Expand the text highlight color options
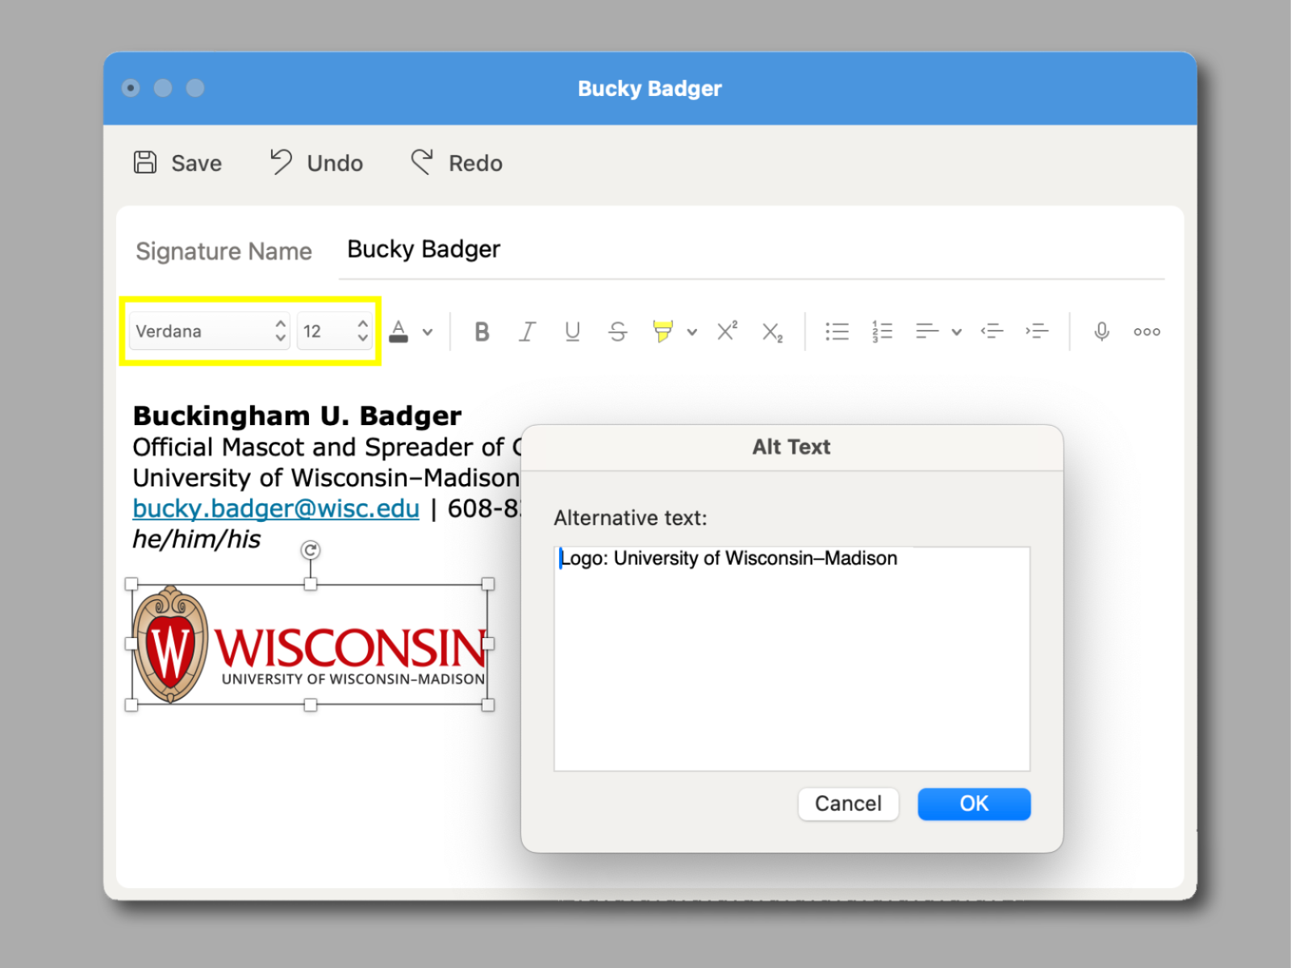This screenshot has height=968, width=1291. pos(691,331)
